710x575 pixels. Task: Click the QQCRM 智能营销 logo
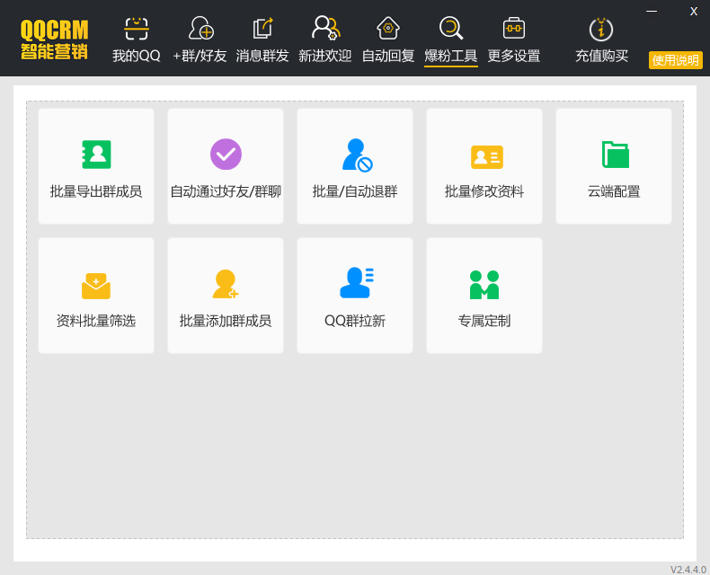(x=54, y=40)
